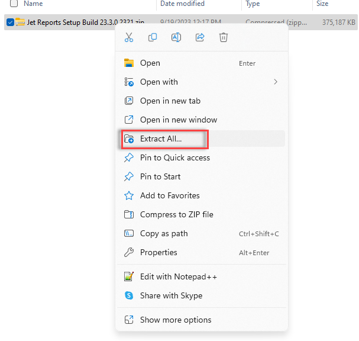Click the Cut scissors icon

click(129, 37)
